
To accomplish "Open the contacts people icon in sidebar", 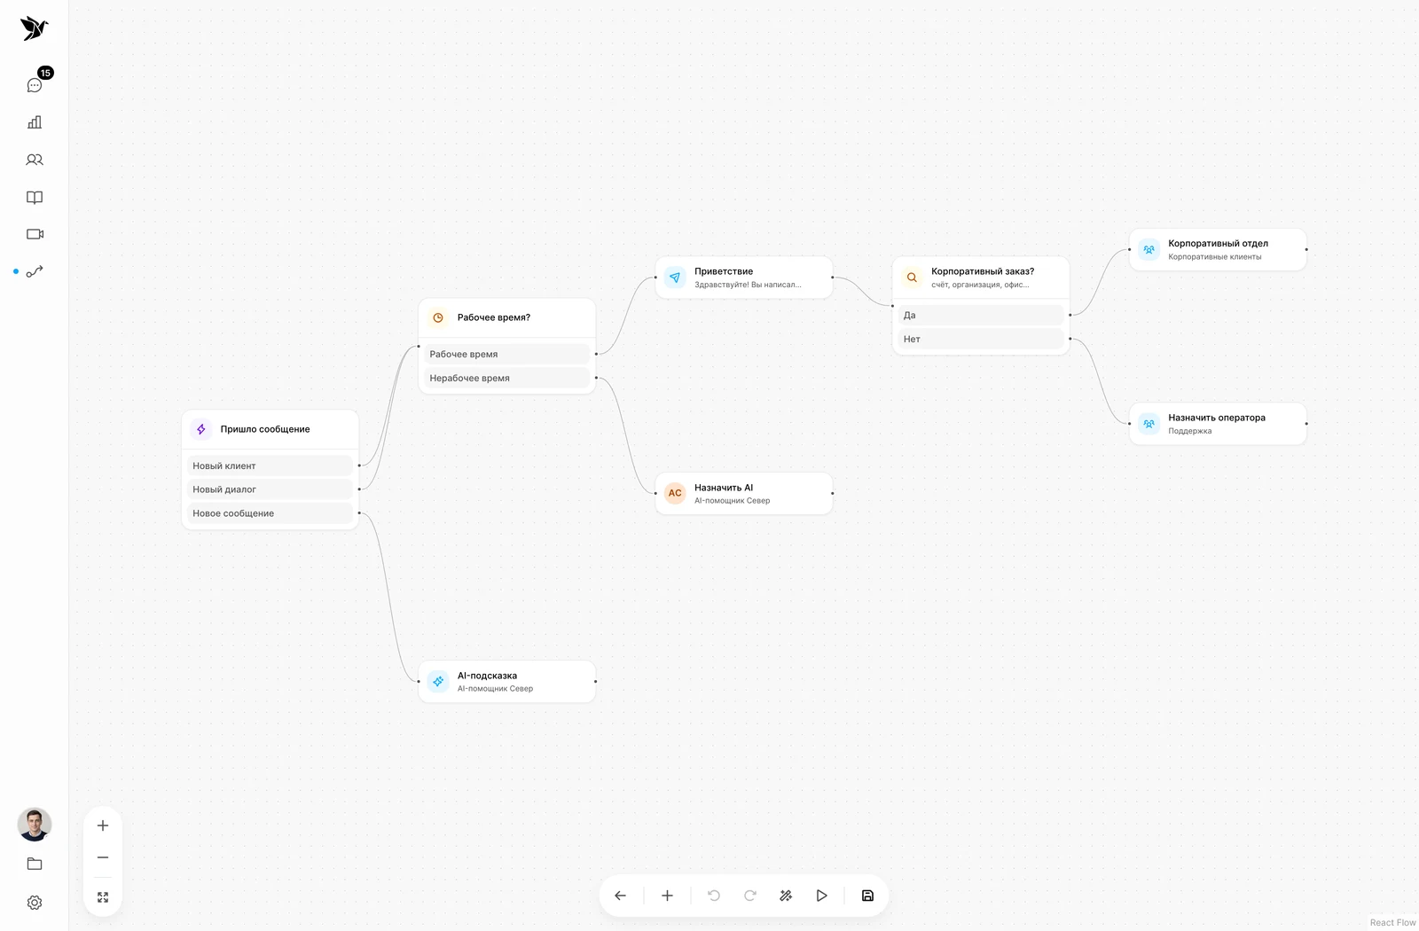I will click(35, 160).
